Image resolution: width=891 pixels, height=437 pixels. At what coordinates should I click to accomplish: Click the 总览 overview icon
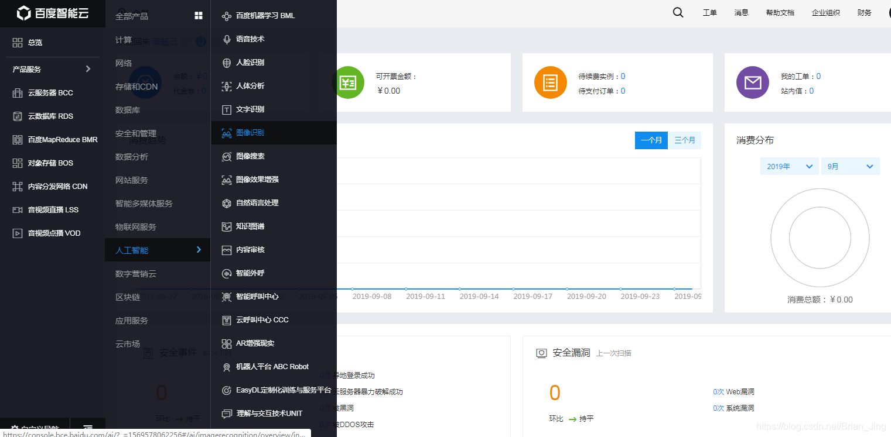click(18, 43)
